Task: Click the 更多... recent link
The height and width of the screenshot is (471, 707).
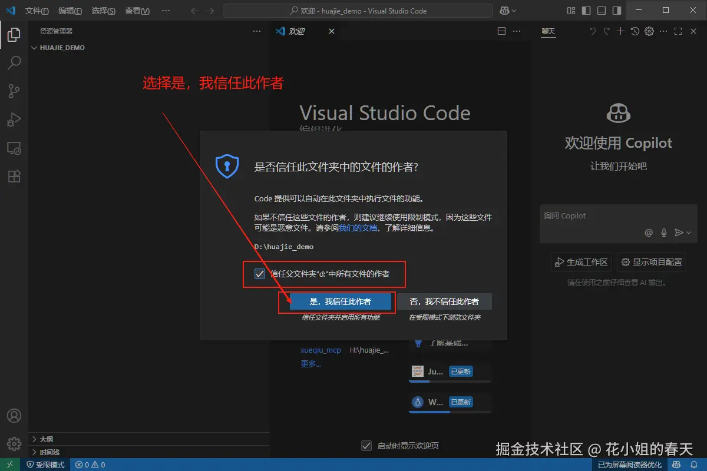Action: point(310,364)
